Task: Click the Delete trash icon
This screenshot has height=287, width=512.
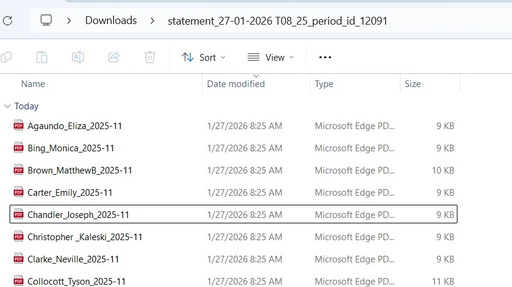Action: [150, 57]
